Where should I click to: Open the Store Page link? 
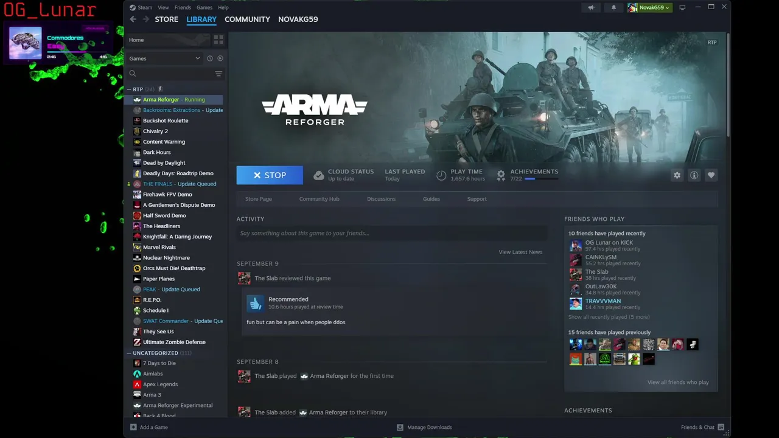[259, 199]
